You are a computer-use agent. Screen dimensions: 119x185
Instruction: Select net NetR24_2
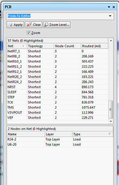57,82
